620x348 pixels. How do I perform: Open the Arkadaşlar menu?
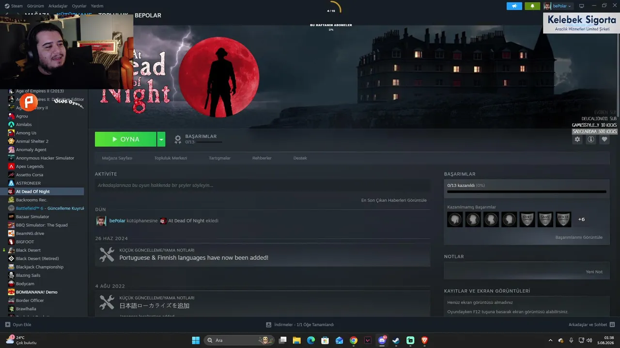[58, 6]
